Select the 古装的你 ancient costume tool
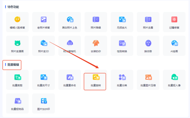 pos(96,46)
